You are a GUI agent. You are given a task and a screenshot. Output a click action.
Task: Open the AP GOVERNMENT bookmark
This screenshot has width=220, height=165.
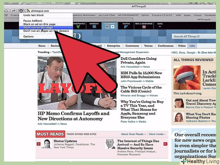[128, 15]
